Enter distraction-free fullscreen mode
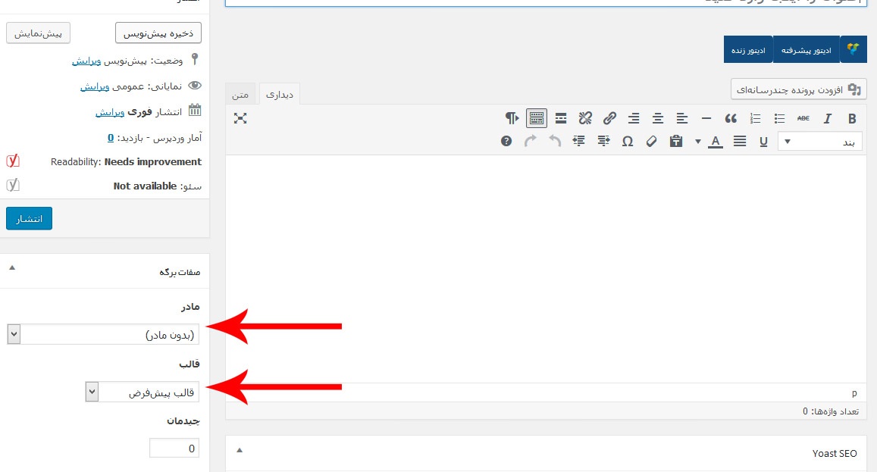Image resolution: width=877 pixels, height=472 pixels. 240,118
